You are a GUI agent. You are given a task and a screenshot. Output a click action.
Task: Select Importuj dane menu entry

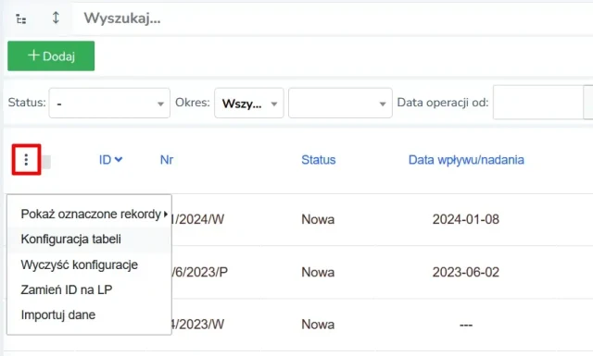(x=89, y=314)
